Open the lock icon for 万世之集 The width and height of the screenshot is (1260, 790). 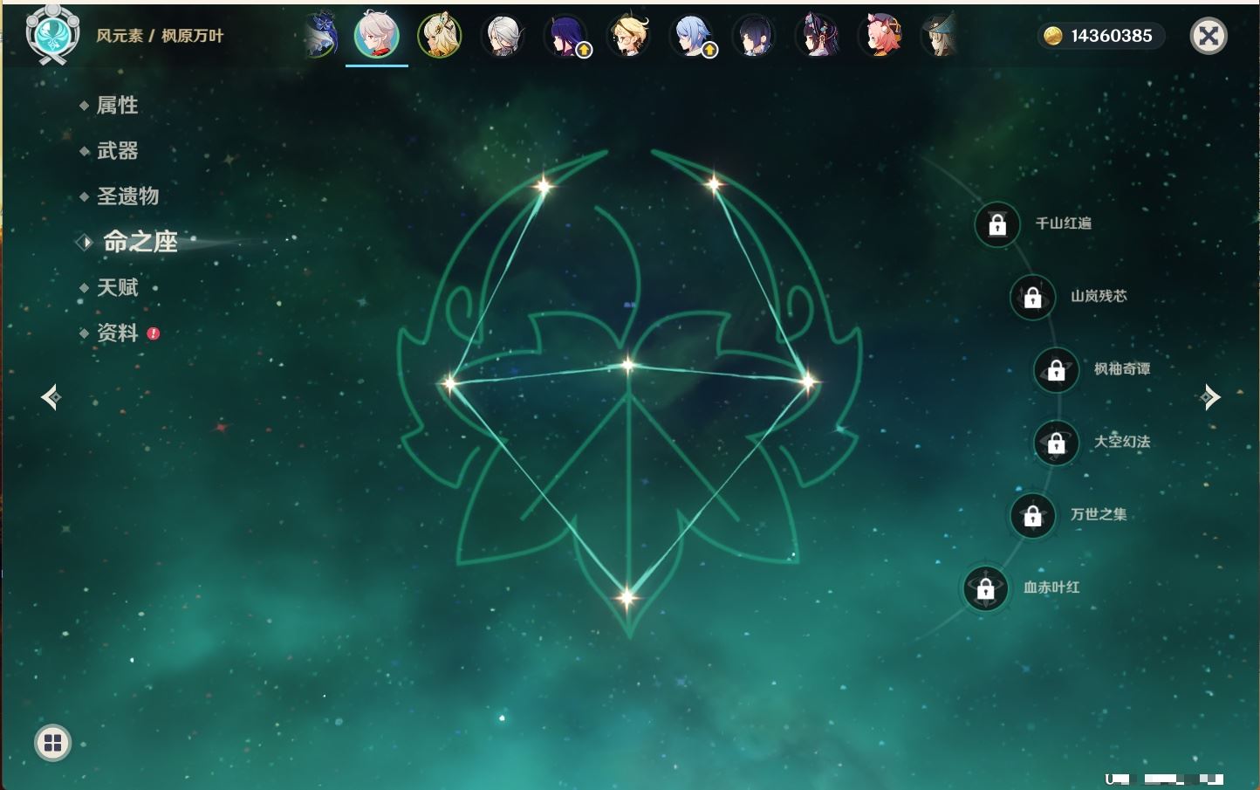click(x=1033, y=515)
